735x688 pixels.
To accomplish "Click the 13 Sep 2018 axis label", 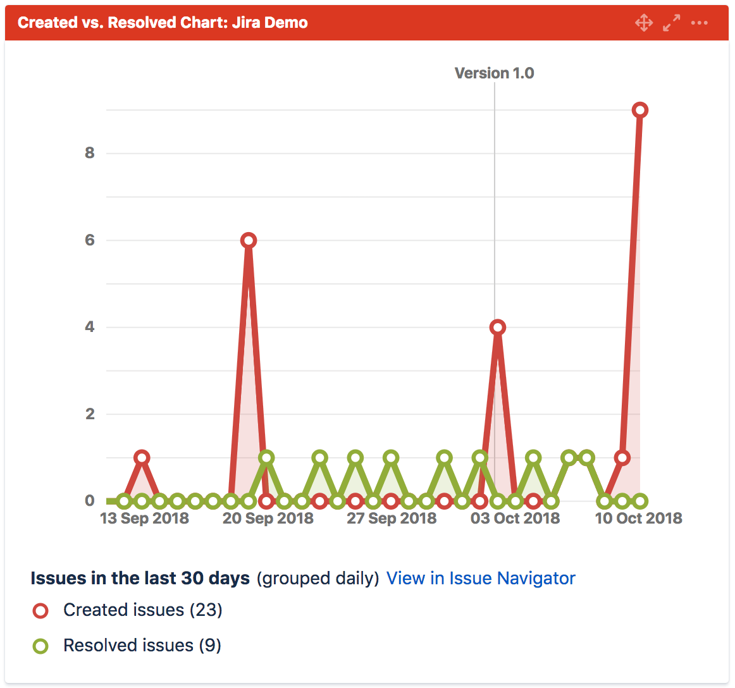I will [x=144, y=518].
